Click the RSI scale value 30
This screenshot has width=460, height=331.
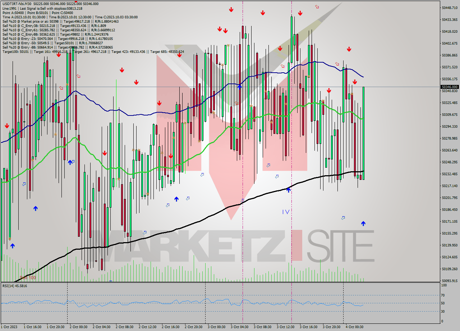[x=443, y=312]
